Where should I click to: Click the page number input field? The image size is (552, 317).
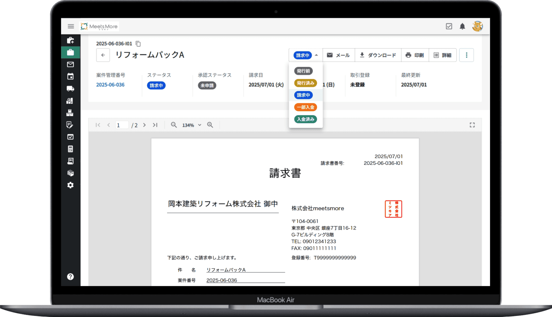tap(122, 125)
